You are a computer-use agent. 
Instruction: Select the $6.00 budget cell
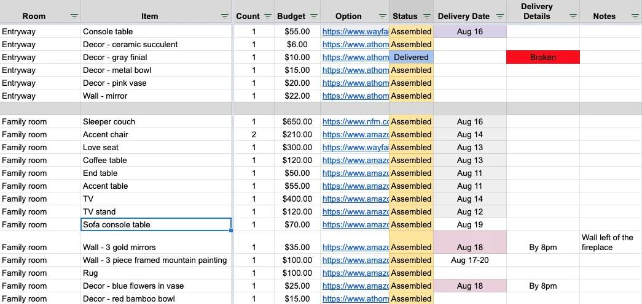(297, 44)
